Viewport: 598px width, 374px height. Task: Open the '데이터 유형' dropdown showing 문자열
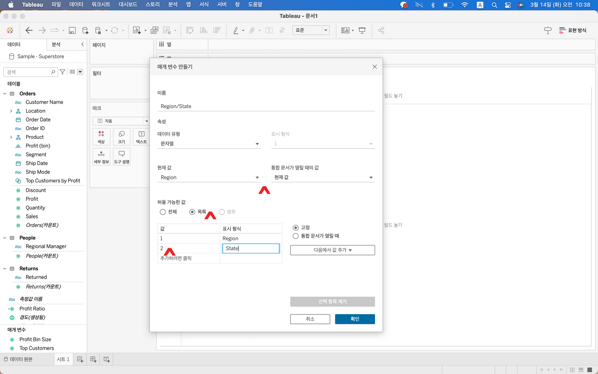pos(209,144)
